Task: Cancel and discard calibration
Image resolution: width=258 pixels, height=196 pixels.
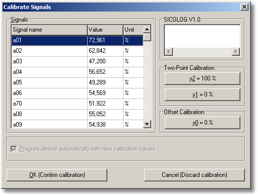Action: pos(195,175)
